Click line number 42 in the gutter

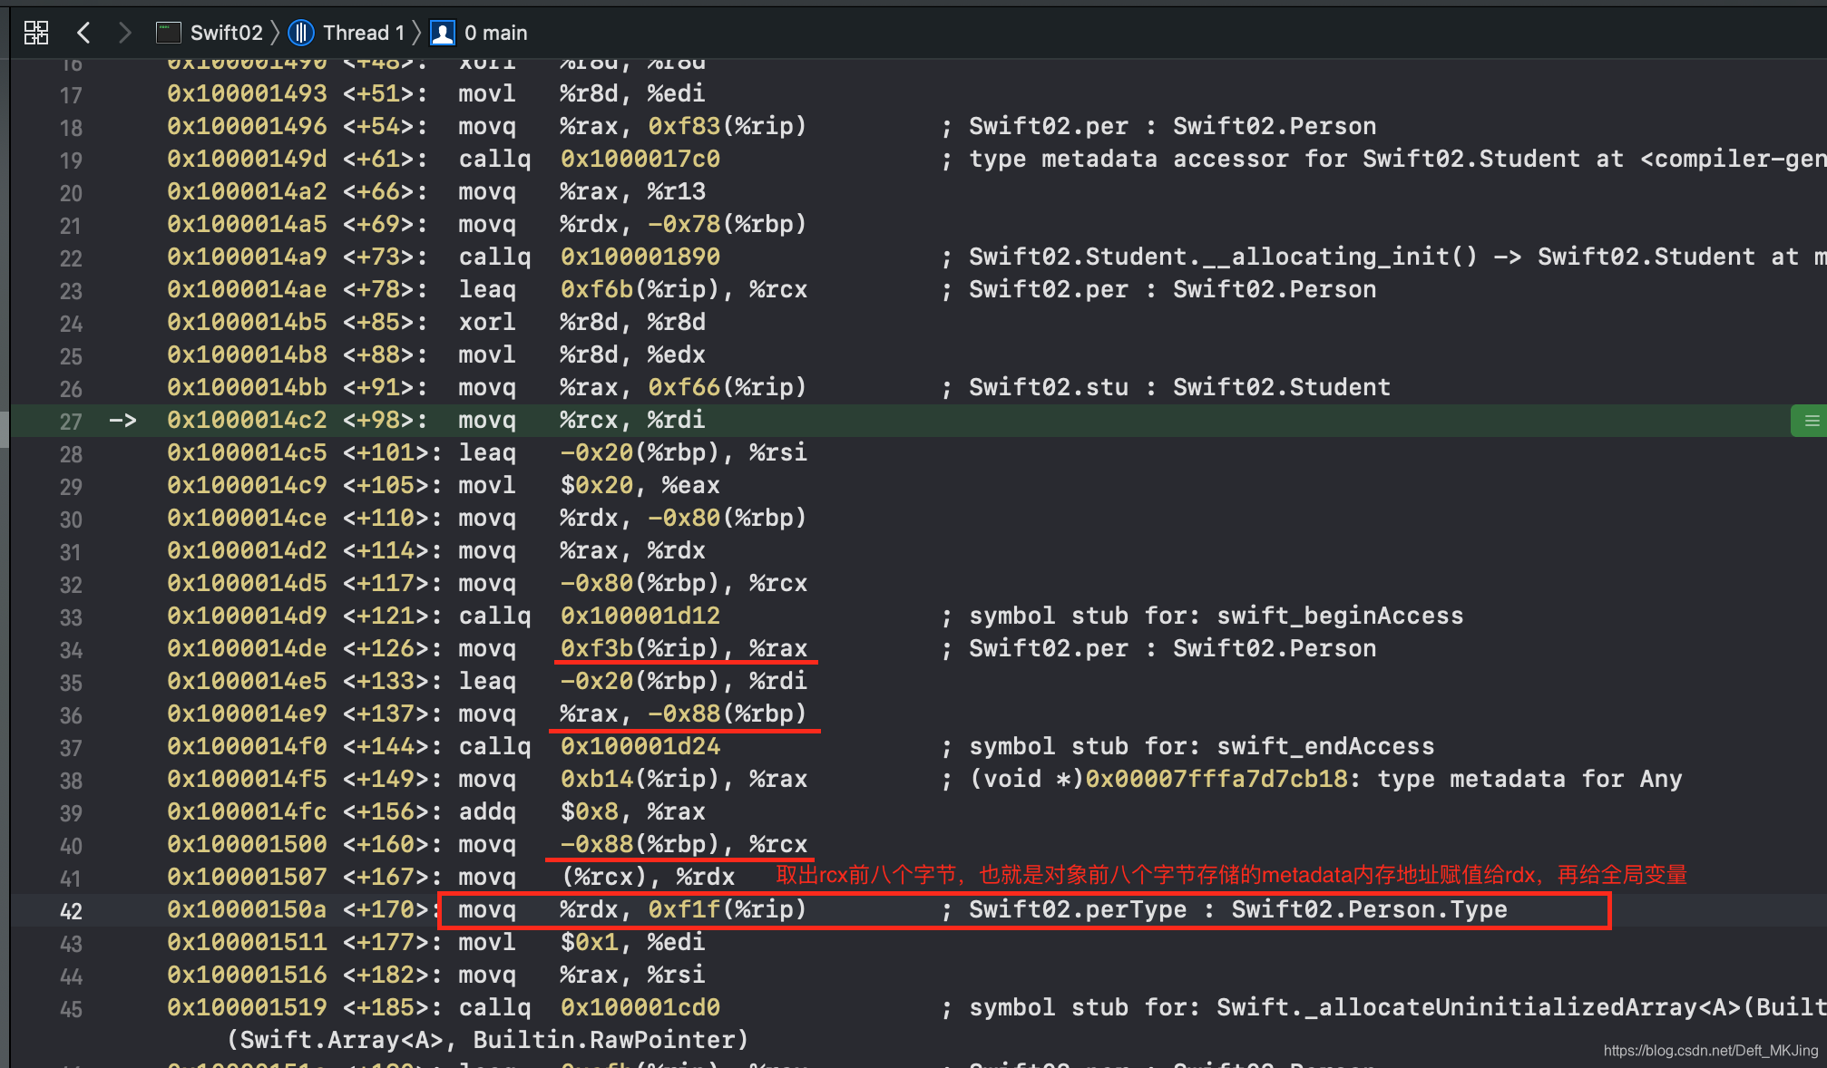tap(71, 911)
